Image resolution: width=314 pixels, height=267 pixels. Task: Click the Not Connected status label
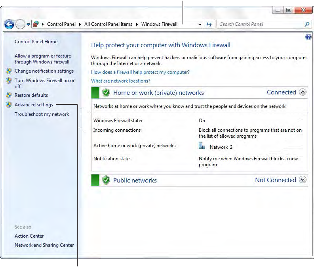276,180
